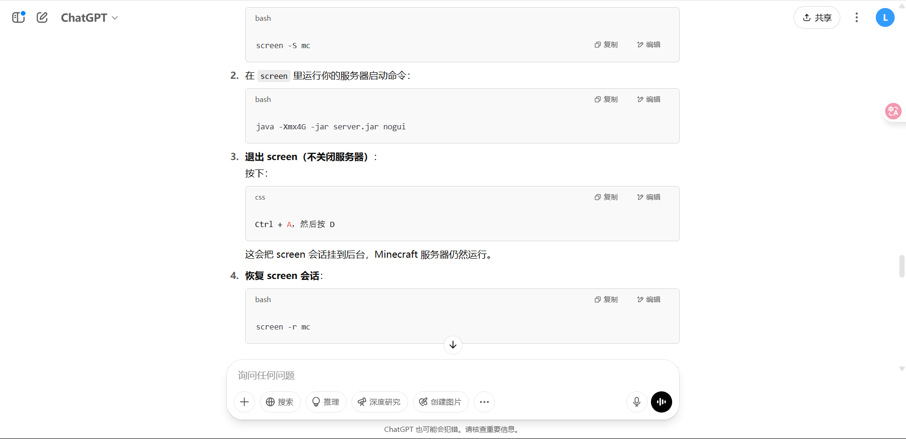Click the pink translation extension icon

point(893,111)
